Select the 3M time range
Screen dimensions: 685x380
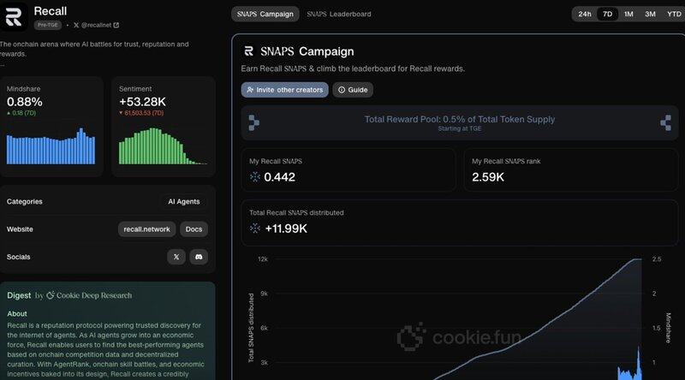point(650,14)
